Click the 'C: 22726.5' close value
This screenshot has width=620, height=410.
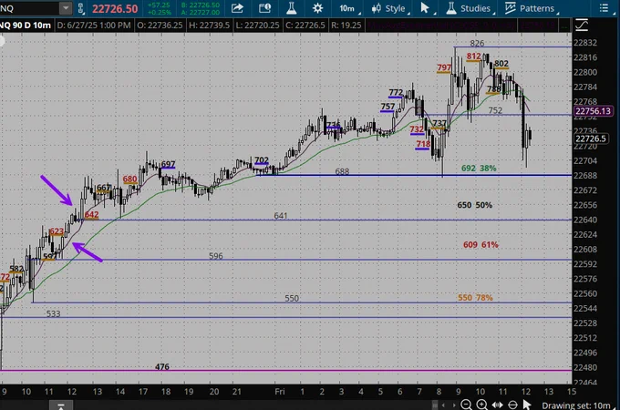click(x=305, y=26)
